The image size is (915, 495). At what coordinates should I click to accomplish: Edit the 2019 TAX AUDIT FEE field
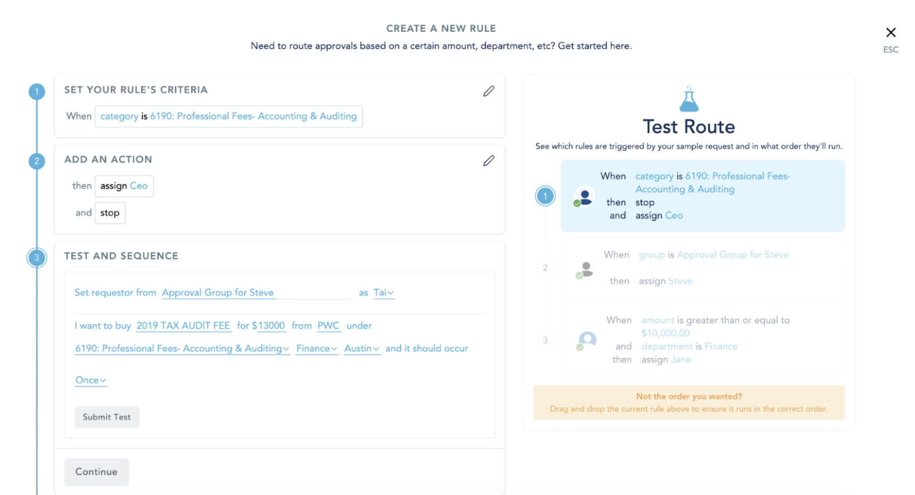coord(184,325)
